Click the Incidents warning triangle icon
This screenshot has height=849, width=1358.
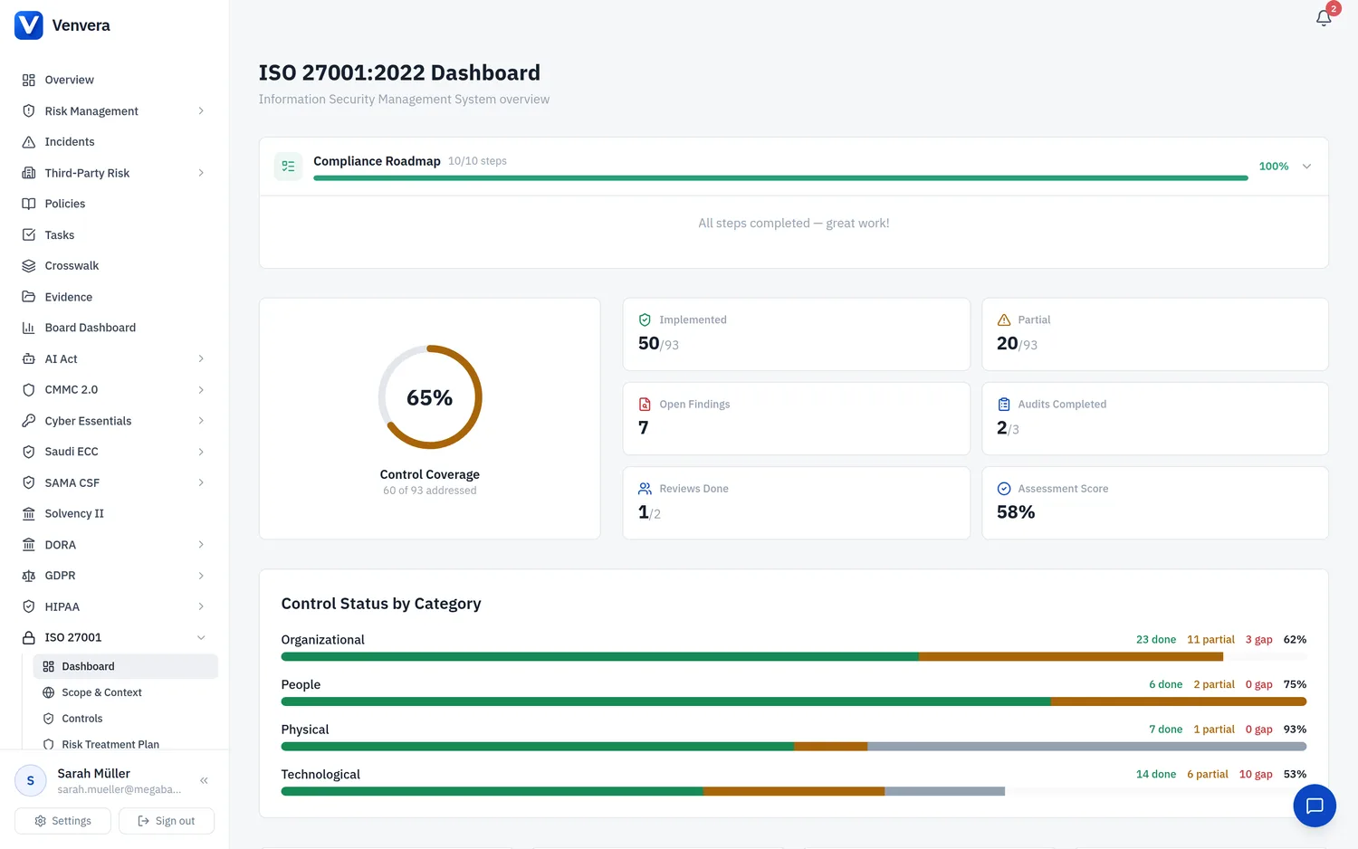29,142
